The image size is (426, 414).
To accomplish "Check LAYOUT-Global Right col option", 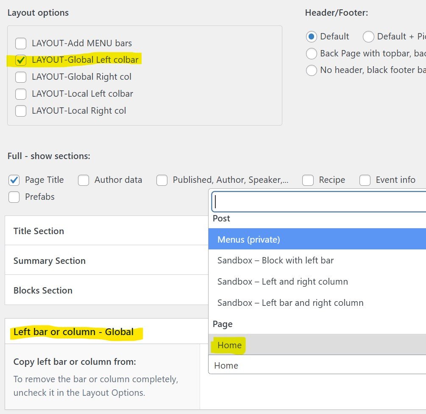I will tap(21, 77).
